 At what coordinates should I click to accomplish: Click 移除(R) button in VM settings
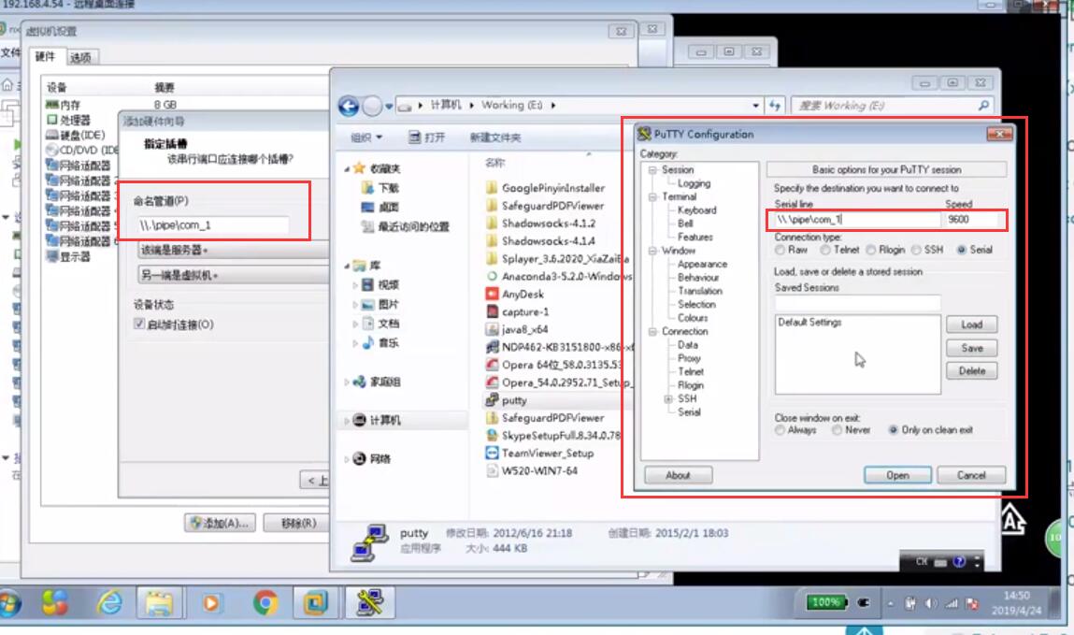tap(298, 524)
